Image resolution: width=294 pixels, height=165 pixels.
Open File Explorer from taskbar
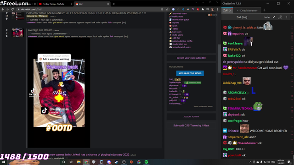click(x=79, y=162)
